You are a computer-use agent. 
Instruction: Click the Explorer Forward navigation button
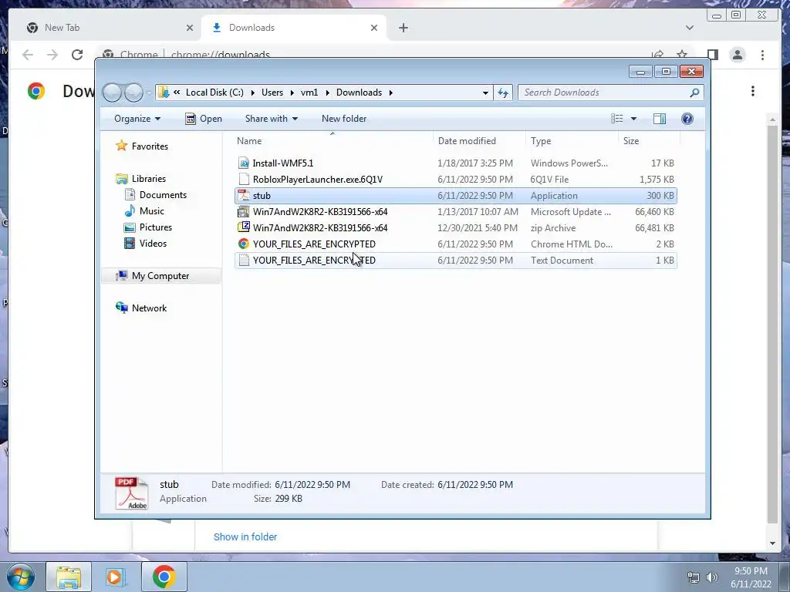click(x=133, y=92)
